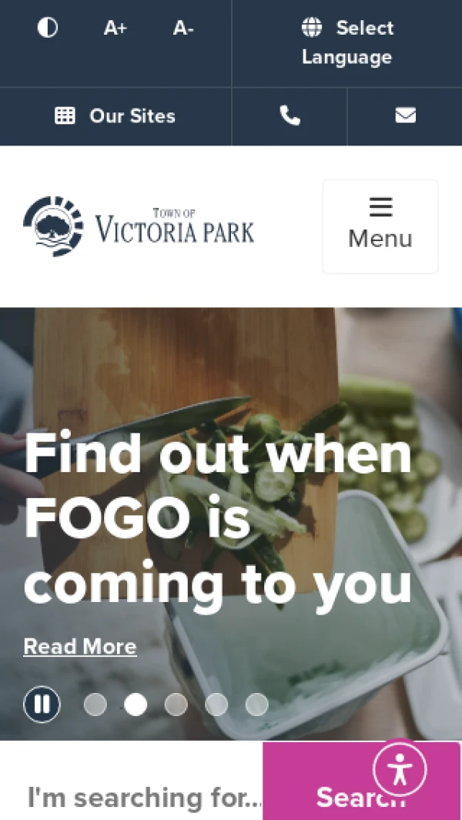462x820 pixels.
Task: Click the Read More link
Action: pos(80,647)
